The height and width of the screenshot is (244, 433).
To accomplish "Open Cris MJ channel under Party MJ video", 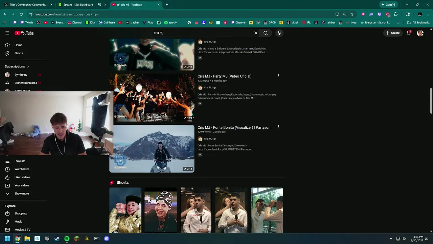I will 208,87.
